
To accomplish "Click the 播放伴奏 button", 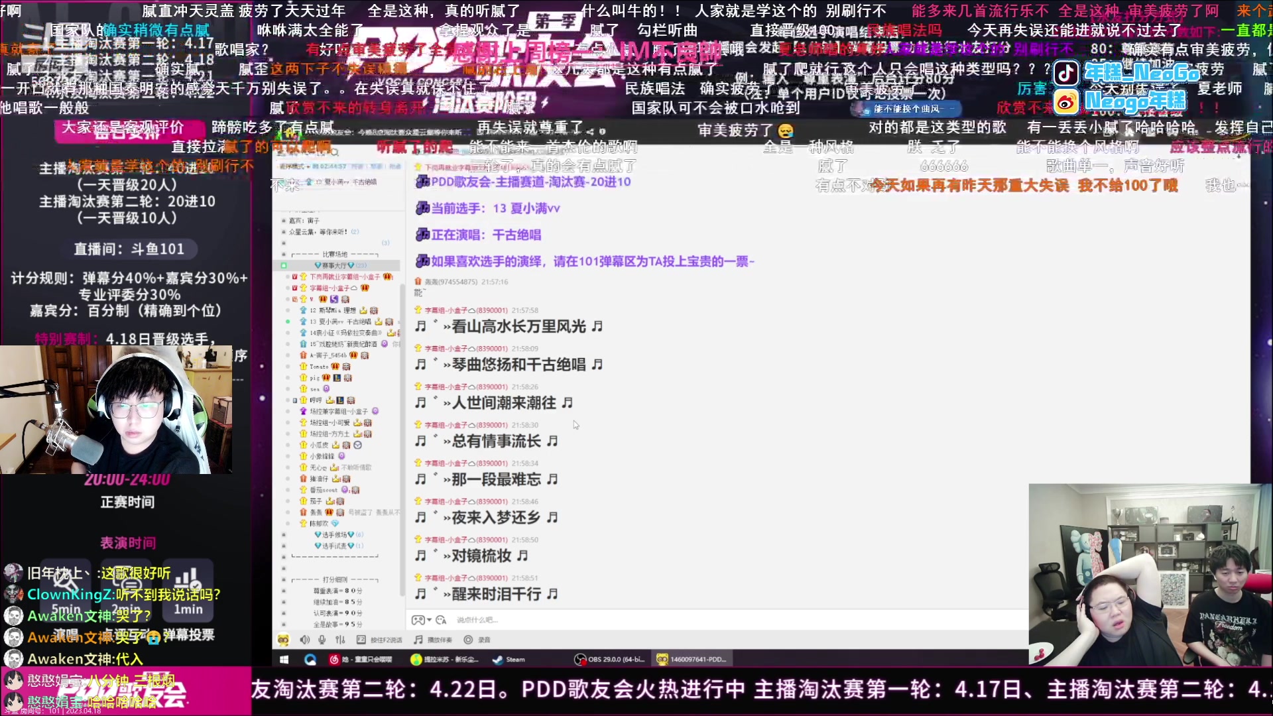I will click(440, 640).
